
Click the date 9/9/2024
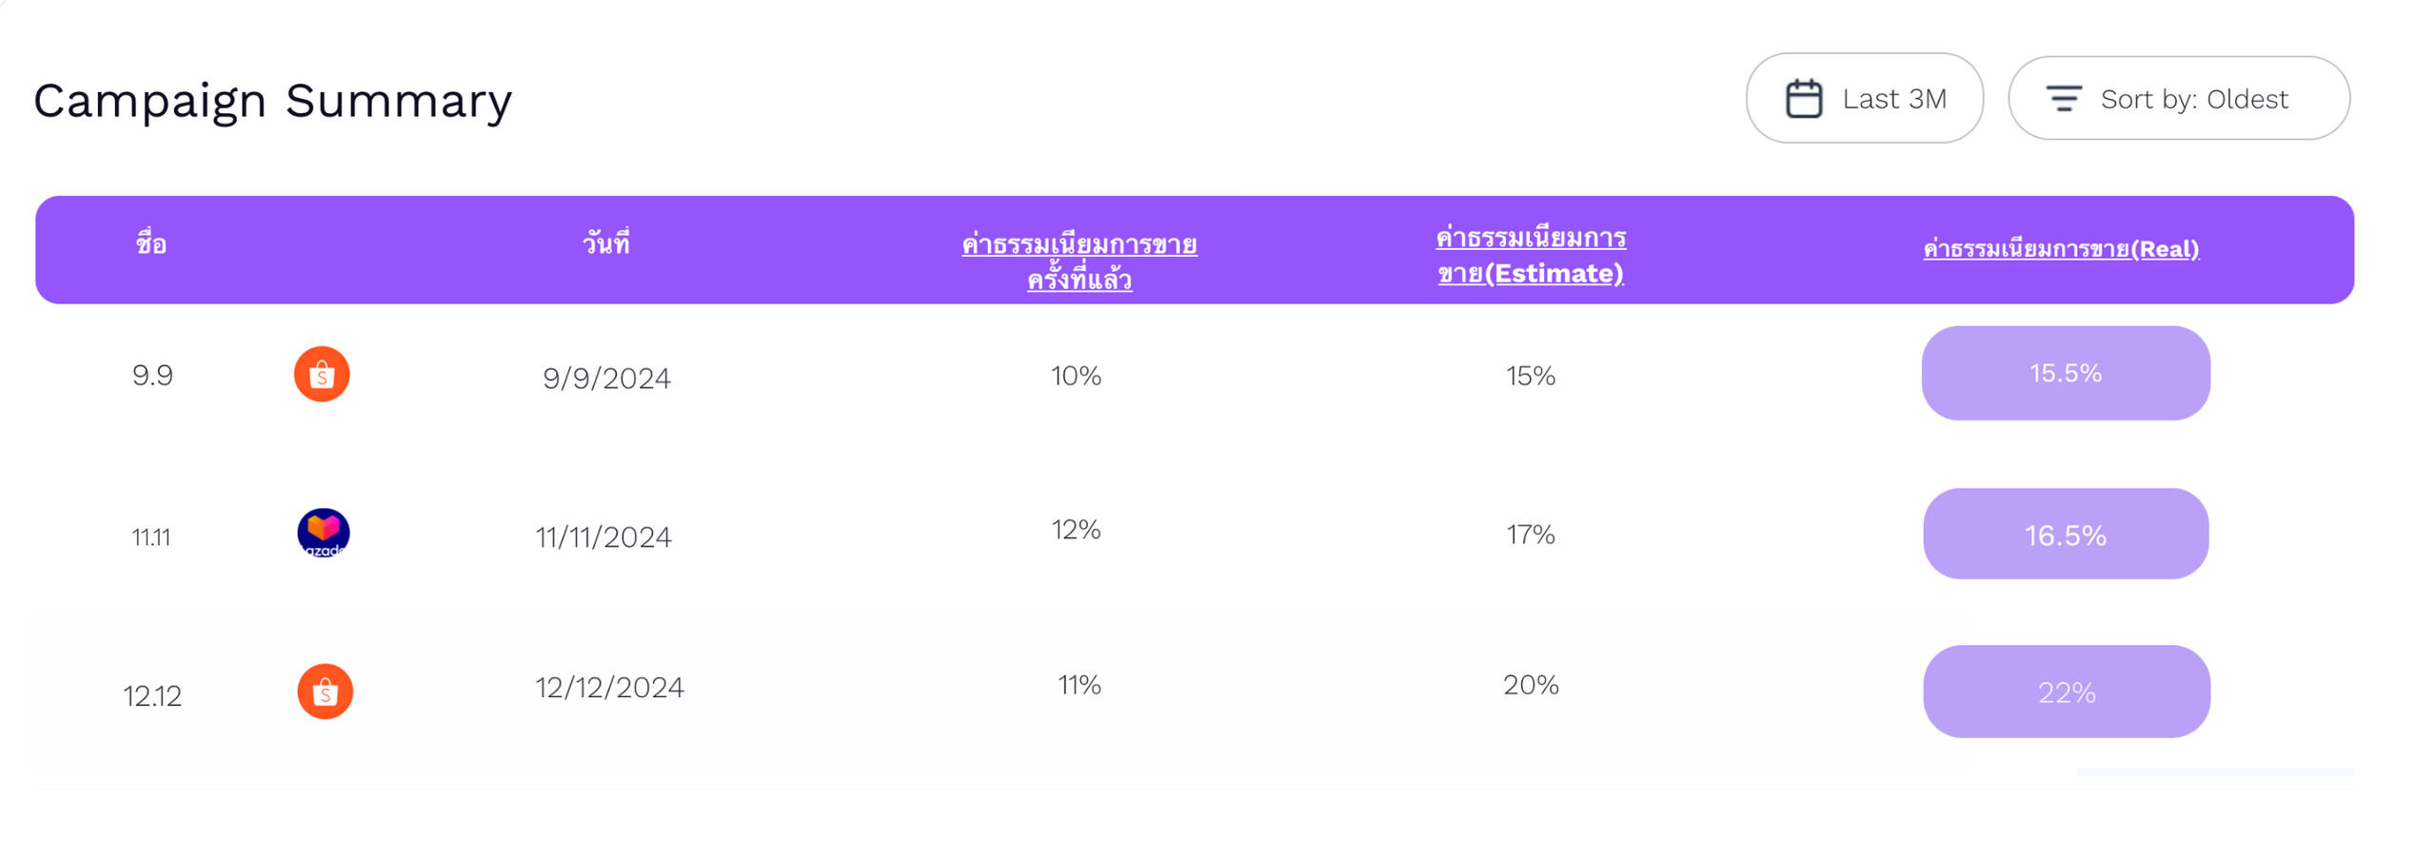tap(606, 379)
